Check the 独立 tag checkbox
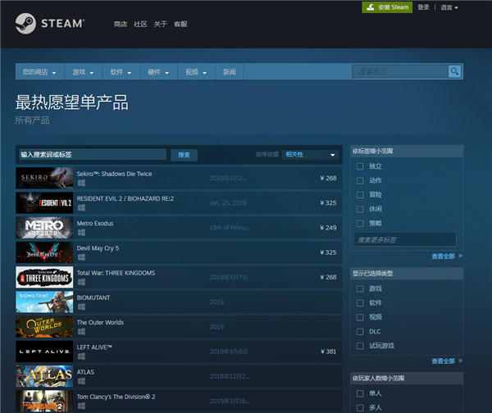Viewport: 492px width, 413px height. pos(360,166)
